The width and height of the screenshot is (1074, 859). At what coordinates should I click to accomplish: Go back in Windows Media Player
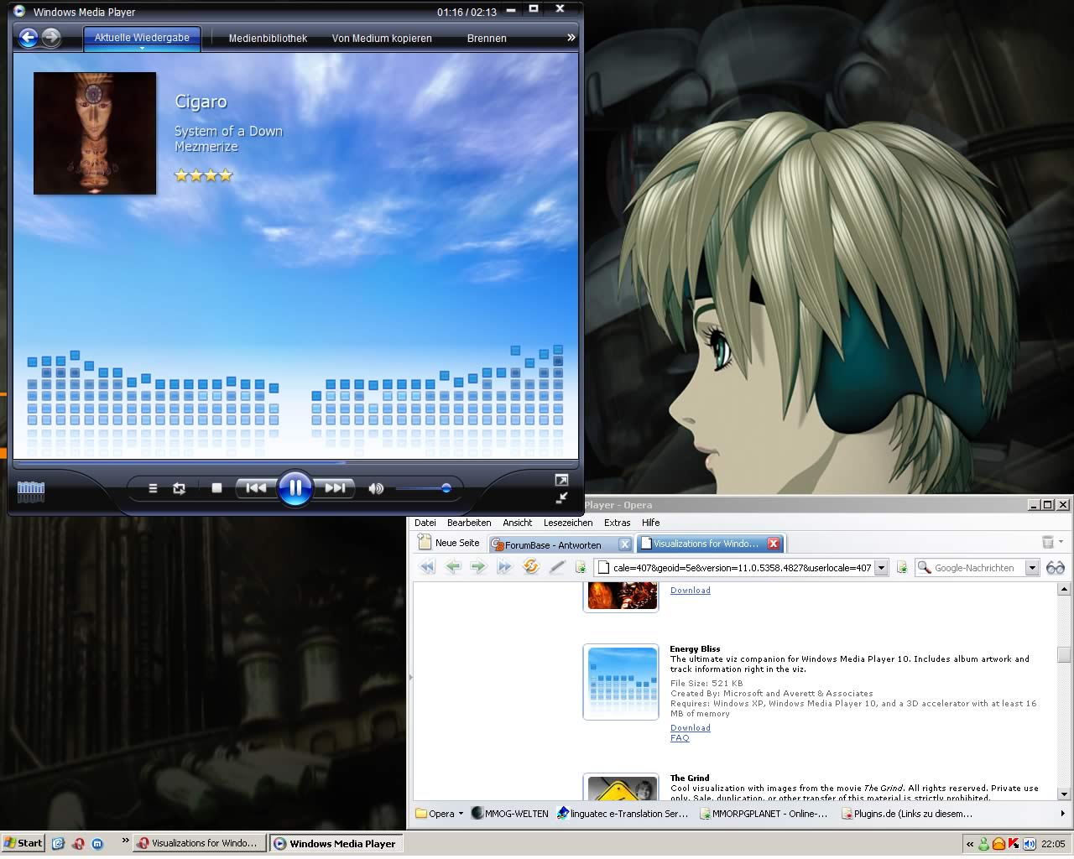point(29,37)
